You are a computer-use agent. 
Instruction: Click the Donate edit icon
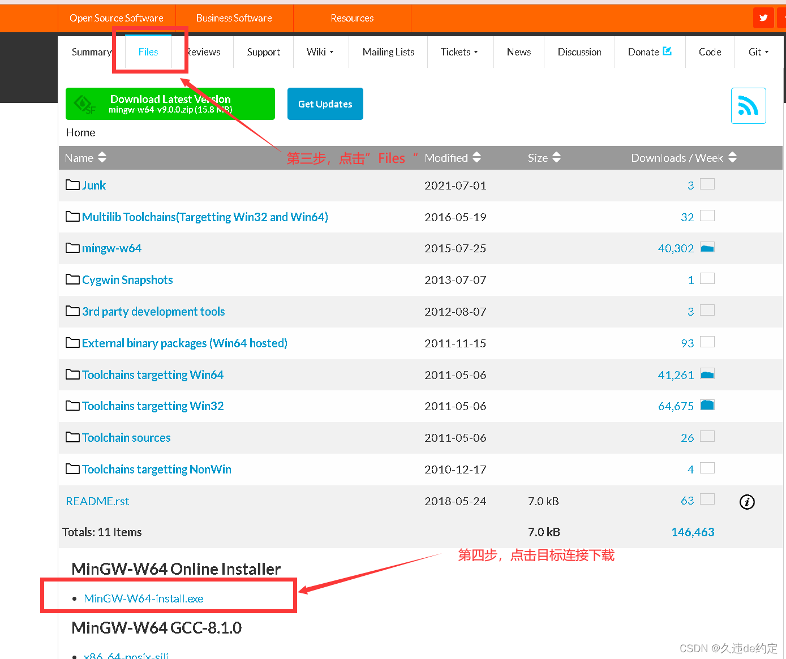(x=667, y=51)
